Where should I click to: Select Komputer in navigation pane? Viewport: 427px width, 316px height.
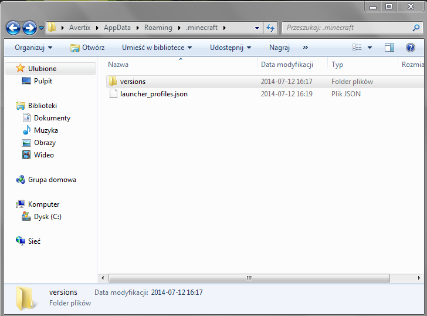[x=43, y=204]
